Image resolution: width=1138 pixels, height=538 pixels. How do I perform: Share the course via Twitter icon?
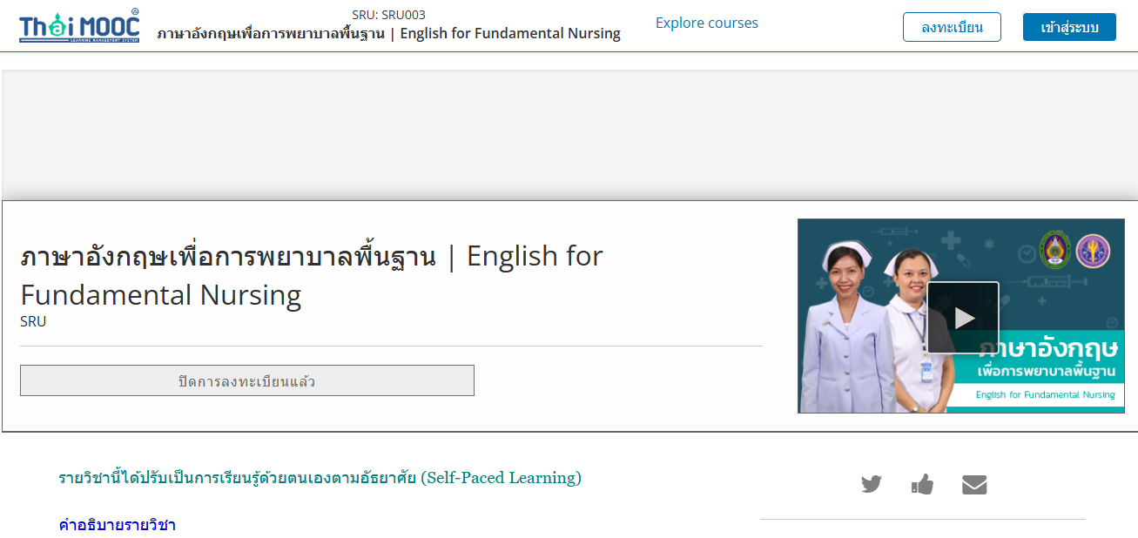872,484
